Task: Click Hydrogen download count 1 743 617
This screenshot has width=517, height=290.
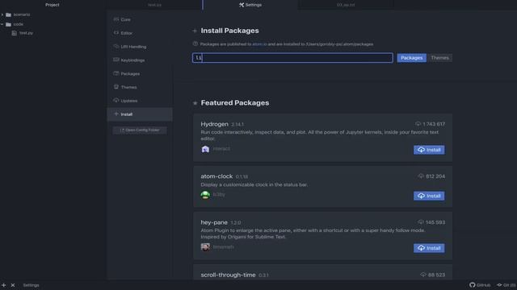Action: (434, 124)
